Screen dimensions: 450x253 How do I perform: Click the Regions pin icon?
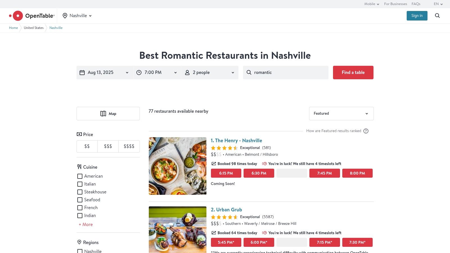coord(79,242)
